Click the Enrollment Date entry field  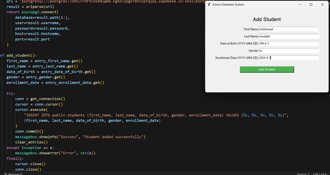pyautogui.click(x=289, y=58)
